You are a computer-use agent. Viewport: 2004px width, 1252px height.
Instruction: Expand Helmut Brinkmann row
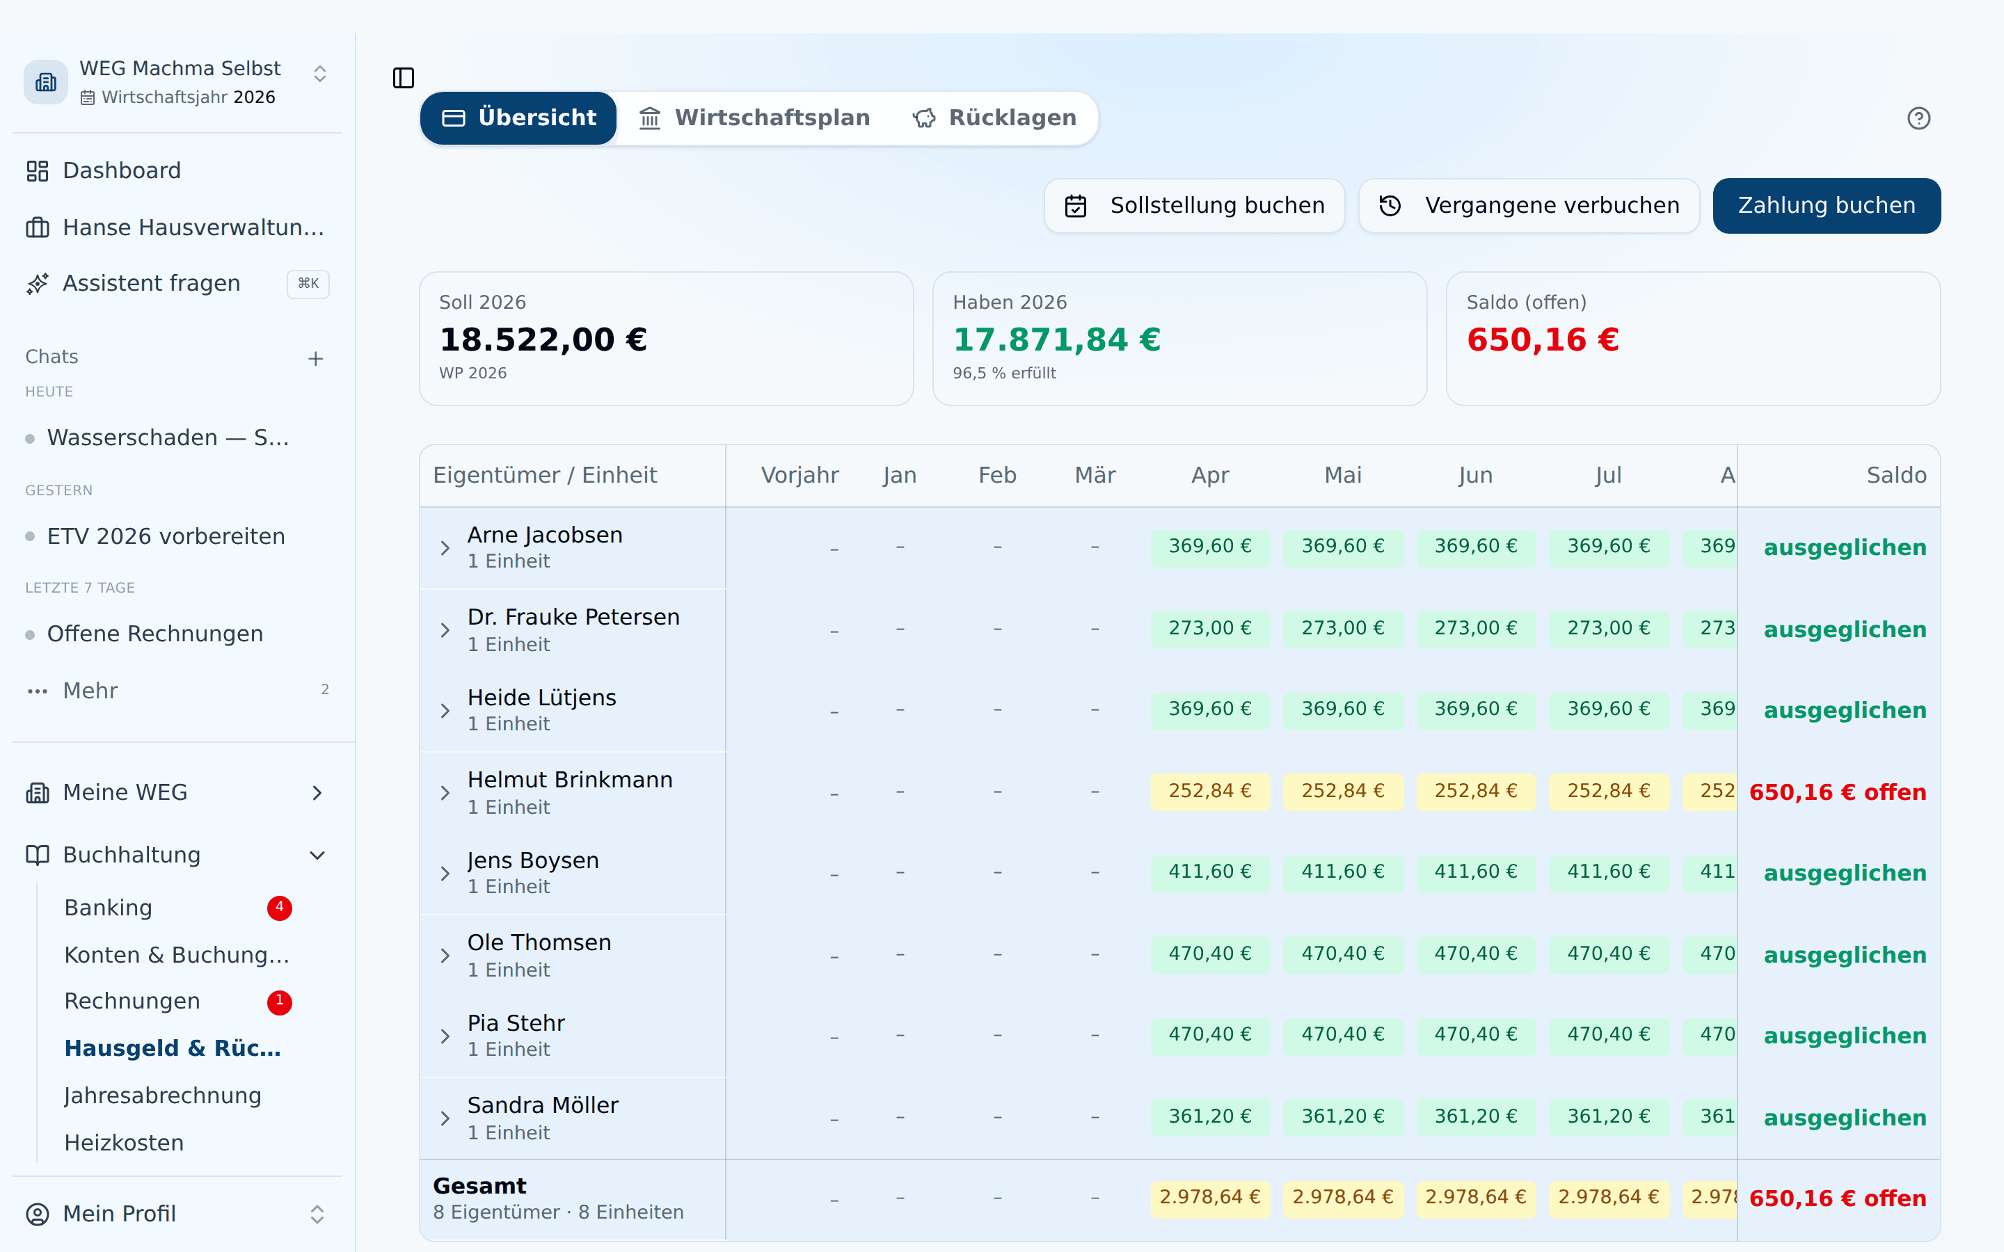pos(445,792)
